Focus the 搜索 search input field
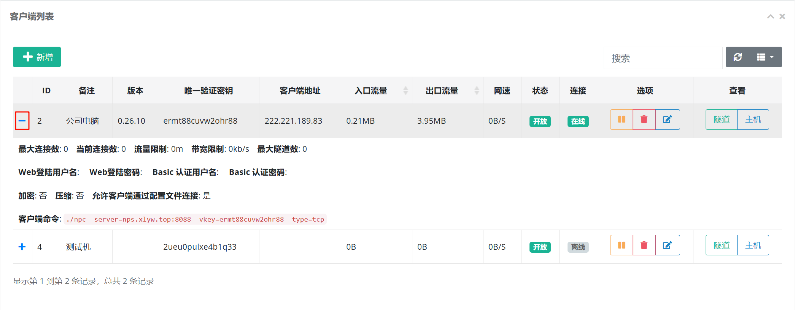 coord(663,58)
